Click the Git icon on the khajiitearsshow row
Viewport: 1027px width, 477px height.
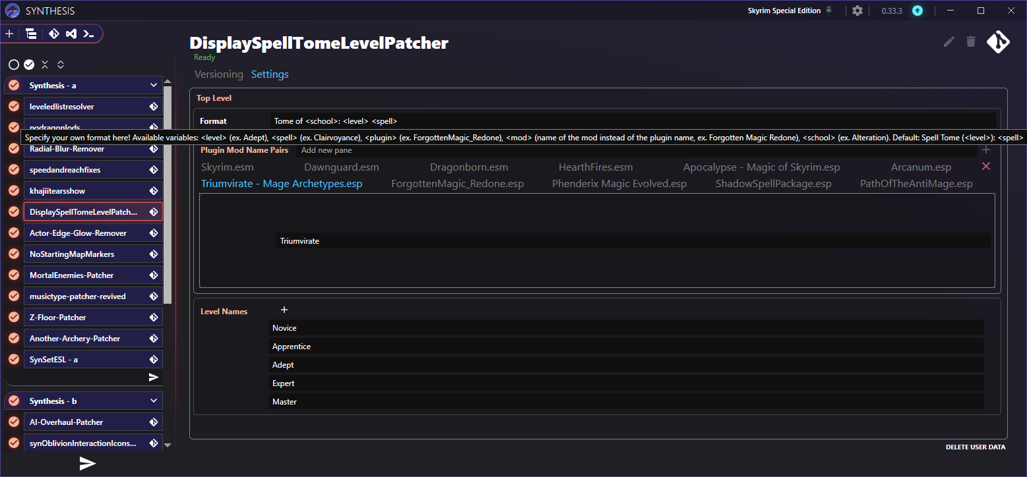pyautogui.click(x=154, y=191)
